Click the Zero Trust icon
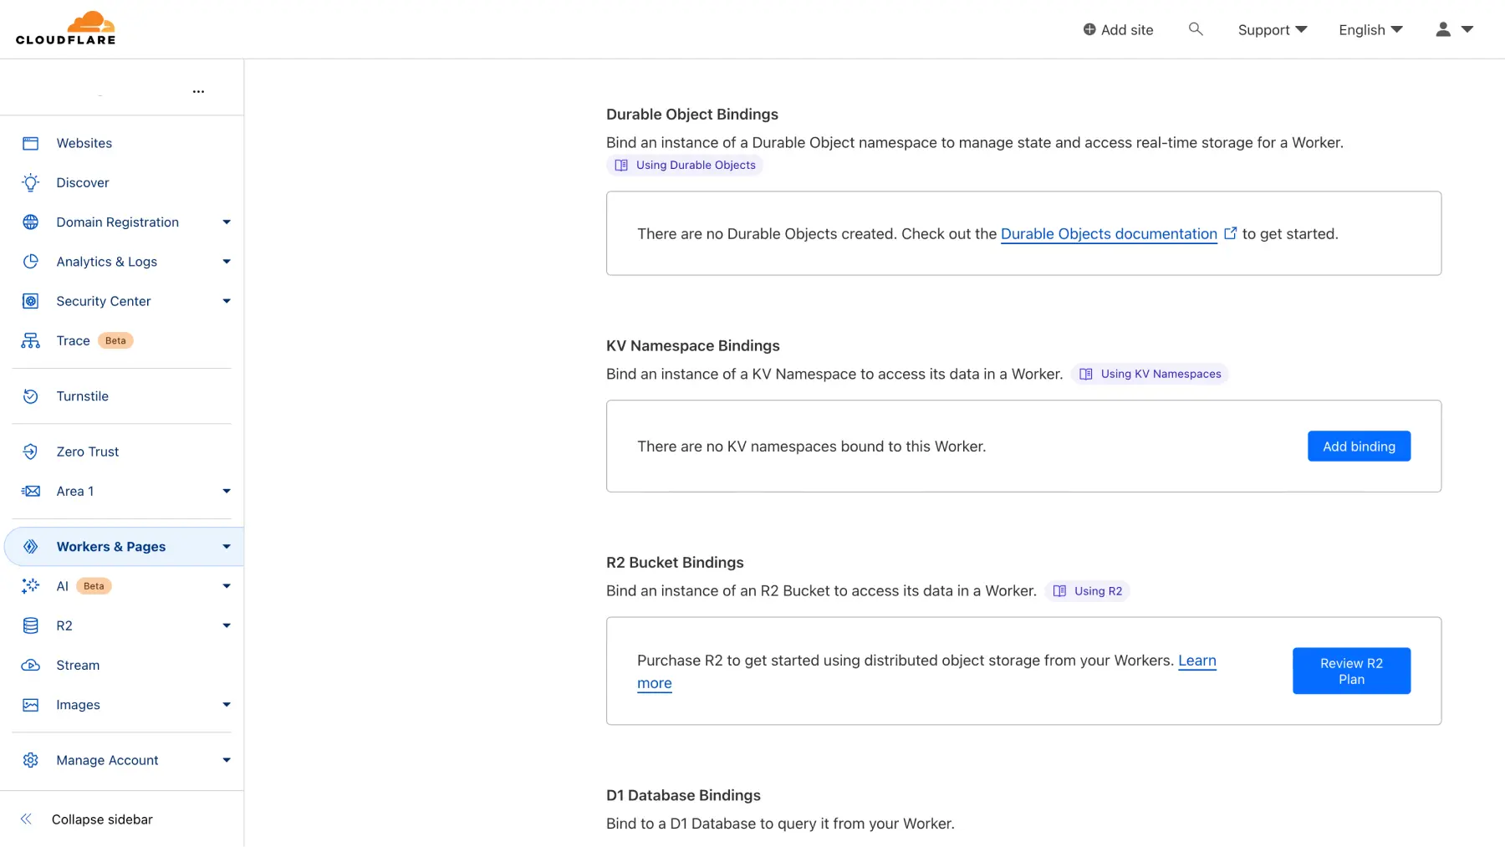The width and height of the screenshot is (1505, 847). tap(31, 452)
